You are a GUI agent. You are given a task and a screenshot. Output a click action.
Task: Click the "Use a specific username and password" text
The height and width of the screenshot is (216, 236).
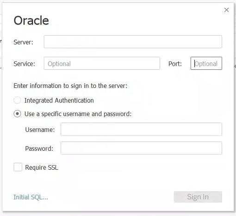click(78, 114)
